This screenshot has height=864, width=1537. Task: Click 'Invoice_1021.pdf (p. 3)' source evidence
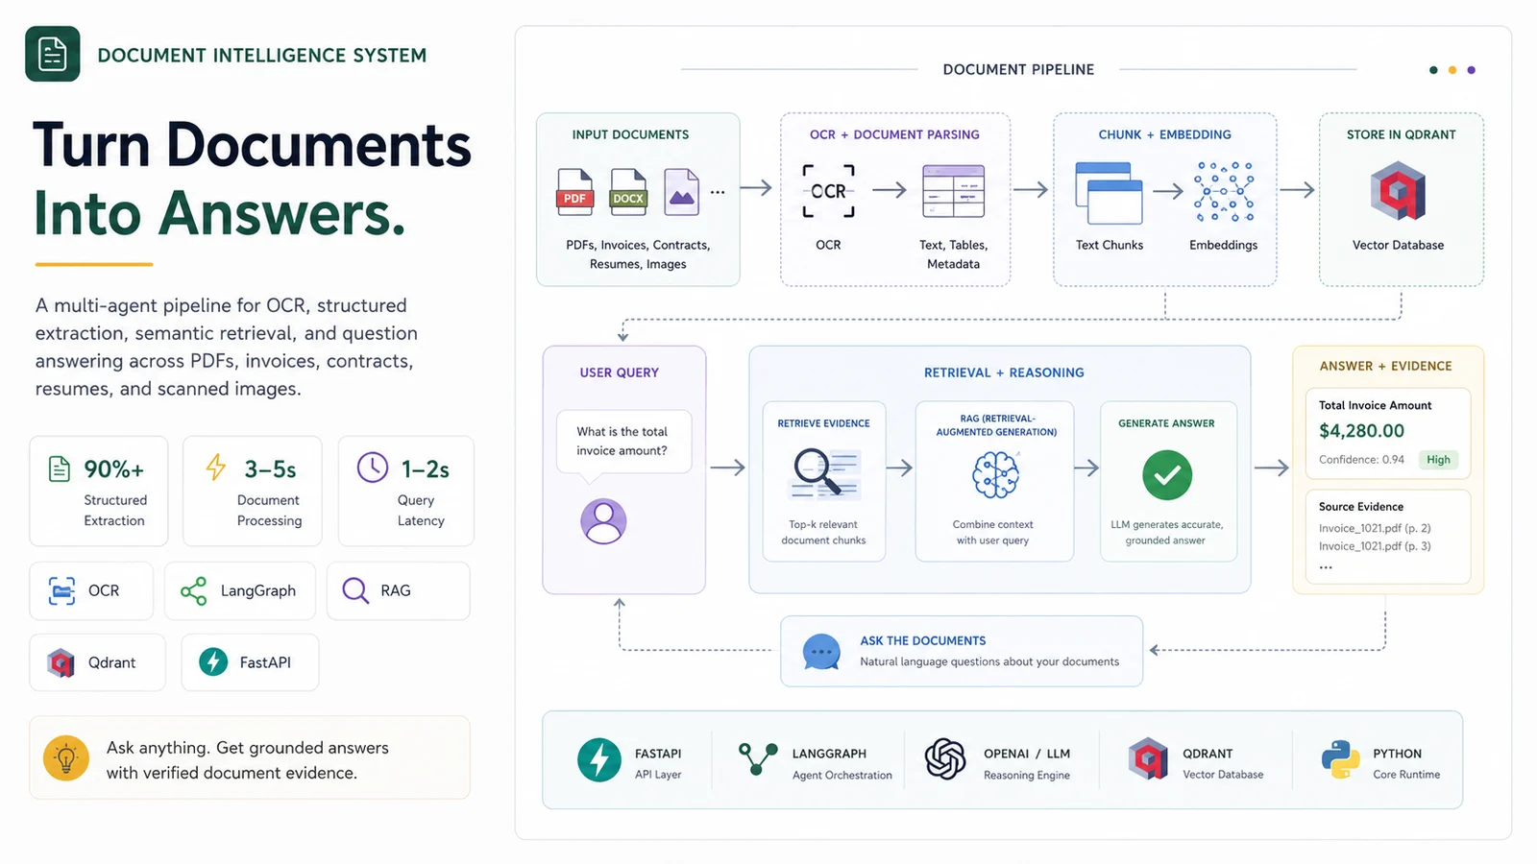(1375, 546)
